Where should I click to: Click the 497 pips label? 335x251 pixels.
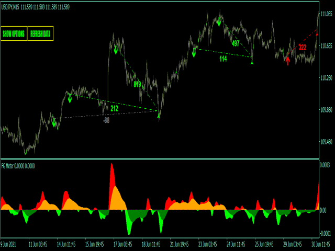point(236,43)
